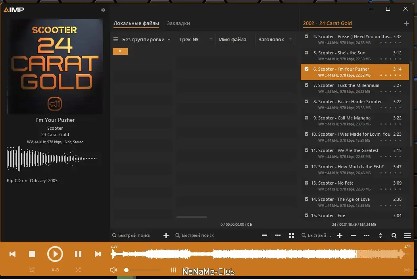Rate track 6 using rating dots

coord(390,75)
